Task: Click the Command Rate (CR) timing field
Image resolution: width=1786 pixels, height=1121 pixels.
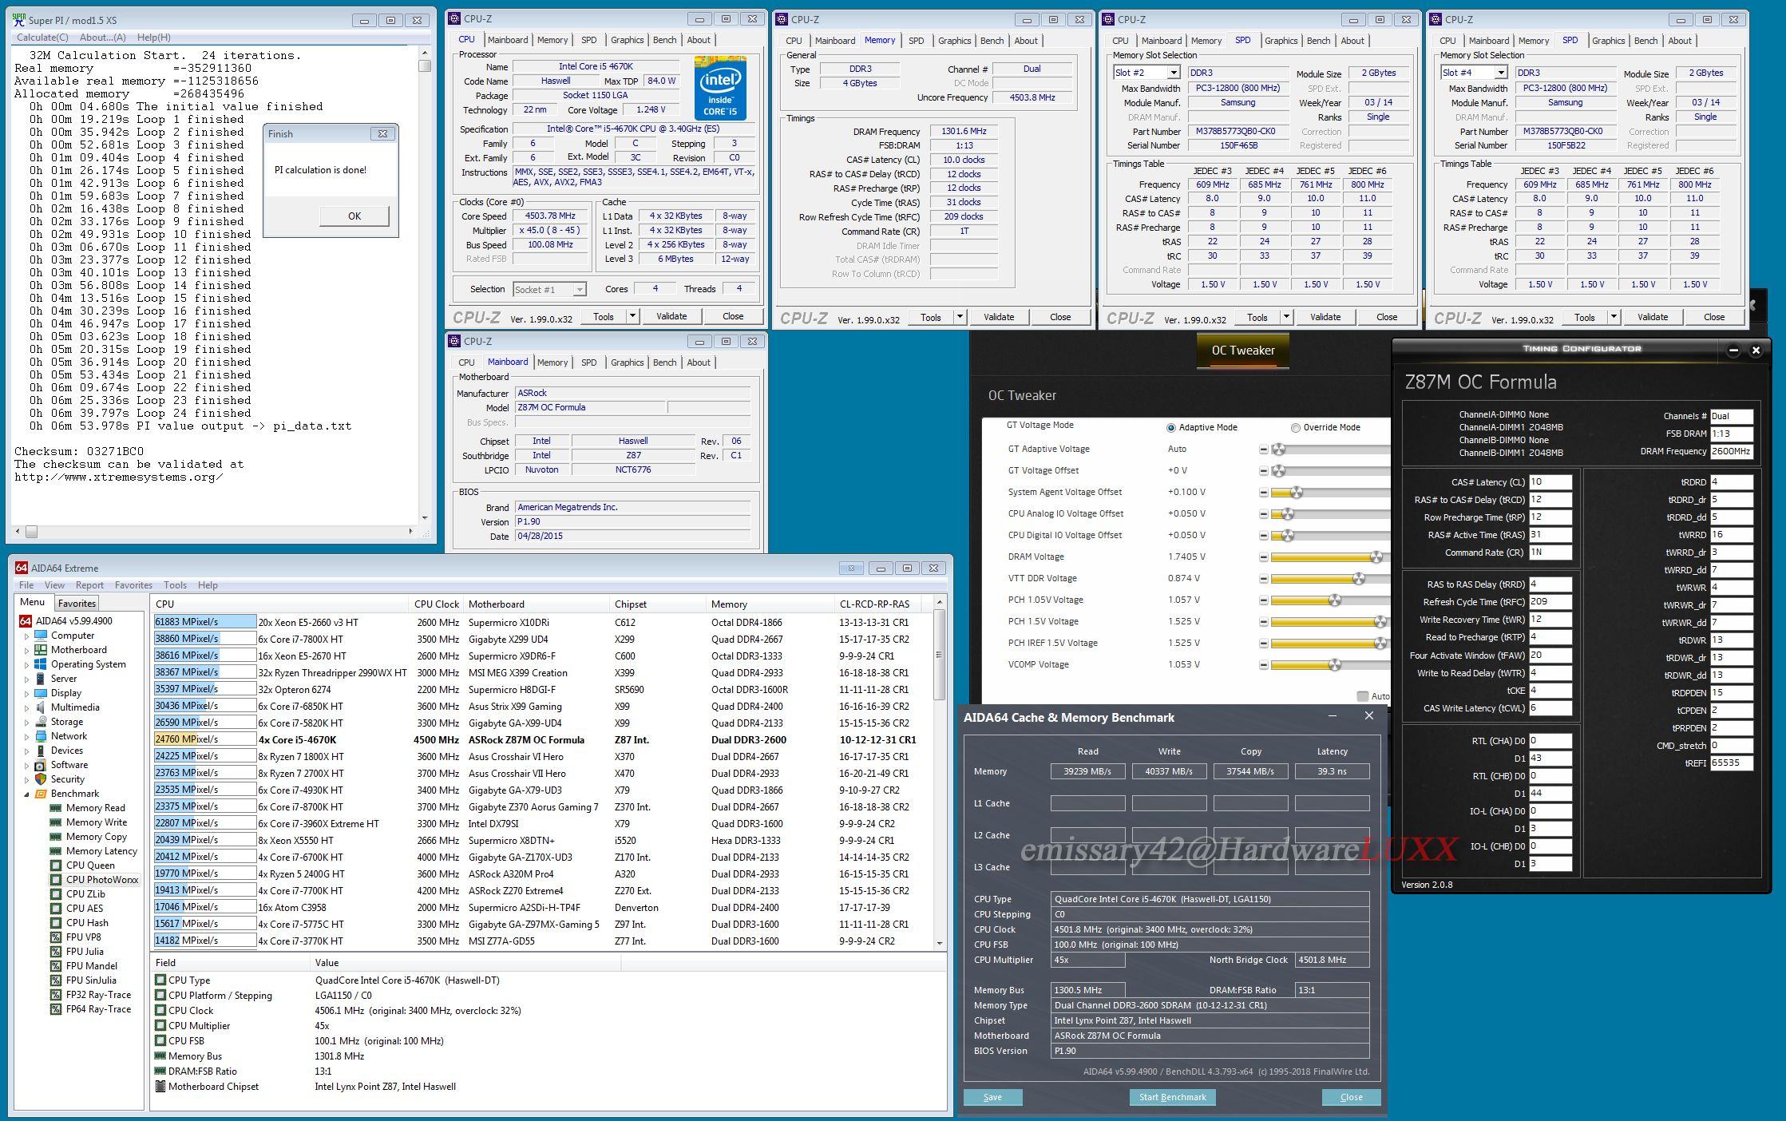Action: point(1550,553)
